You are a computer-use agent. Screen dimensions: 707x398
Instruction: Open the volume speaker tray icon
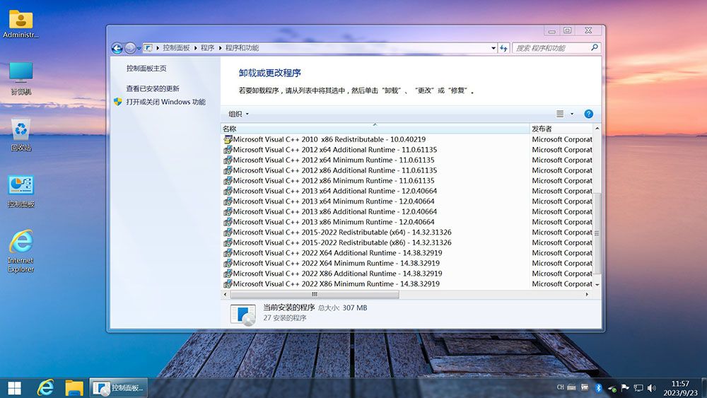click(x=652, y=387)
